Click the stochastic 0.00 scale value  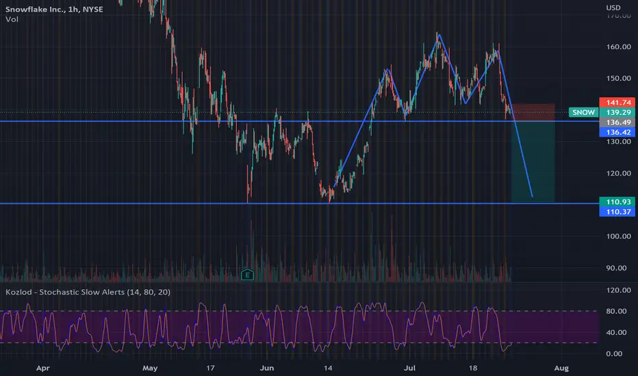pyautogui.click(x=614, y=353)
